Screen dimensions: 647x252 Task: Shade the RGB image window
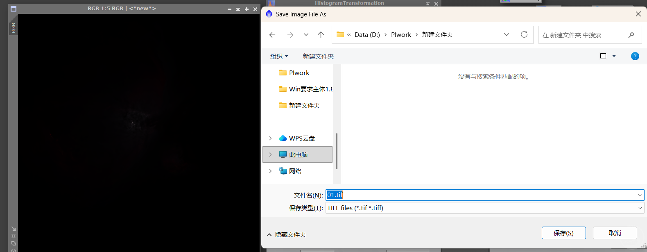point(238,9)
